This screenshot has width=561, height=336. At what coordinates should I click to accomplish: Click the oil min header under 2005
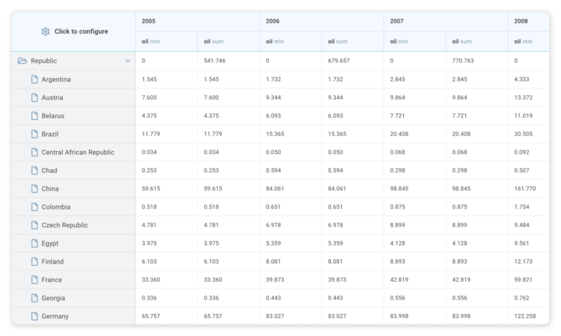(x=167, y=42)
